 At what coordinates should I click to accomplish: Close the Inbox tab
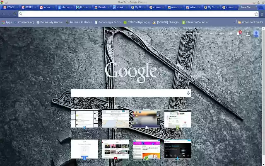pos(53,7)
